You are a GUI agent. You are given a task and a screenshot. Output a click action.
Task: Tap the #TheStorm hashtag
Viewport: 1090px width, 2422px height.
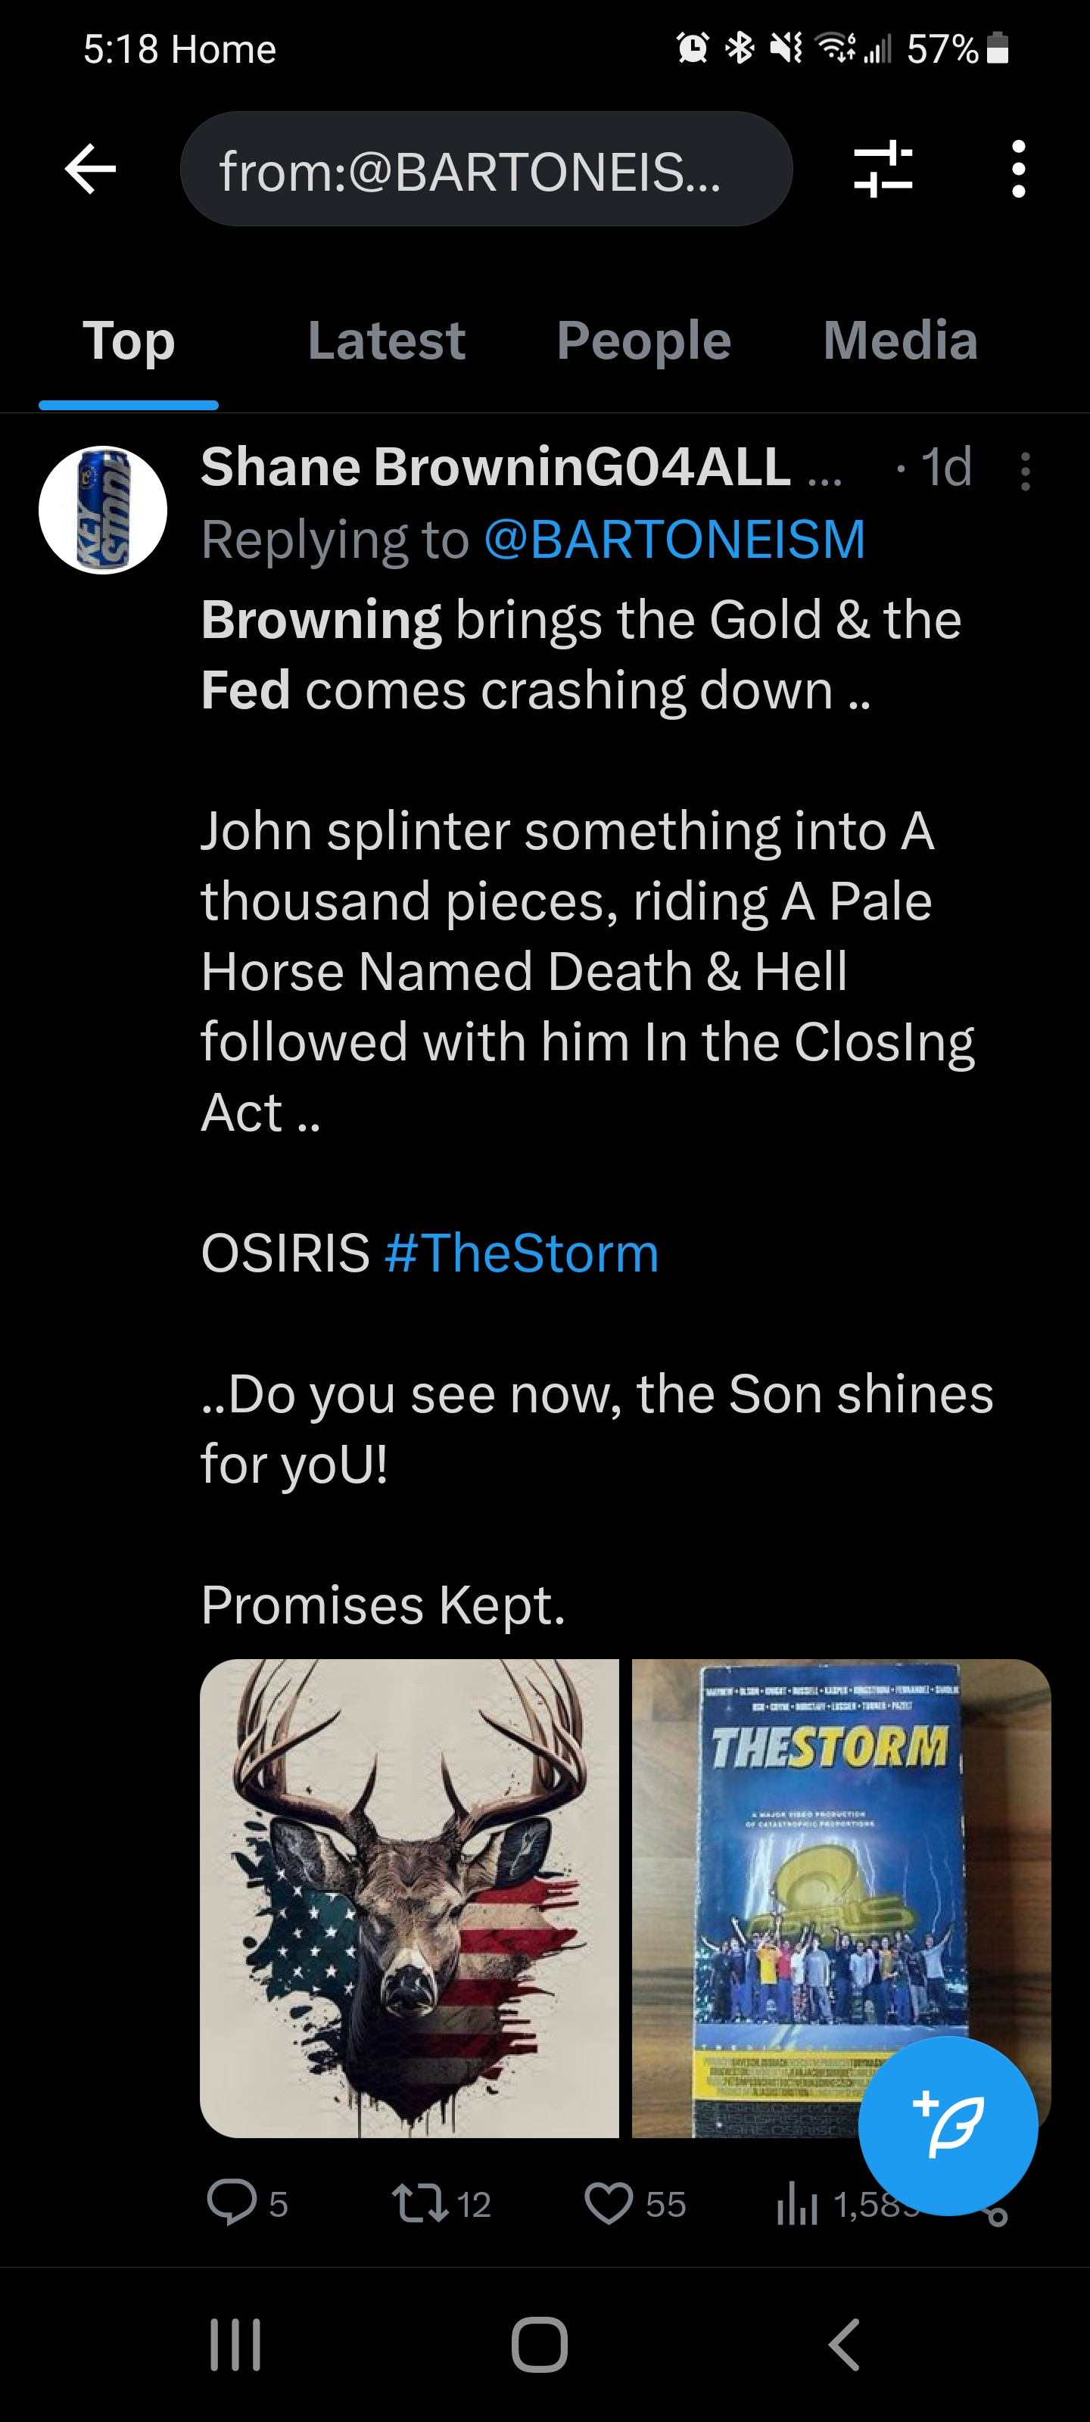point(521,1253)
